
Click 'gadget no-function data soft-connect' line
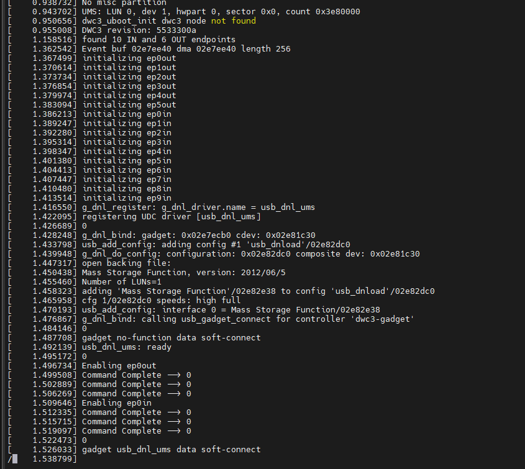pyautogui.click(x=171, y=337)
